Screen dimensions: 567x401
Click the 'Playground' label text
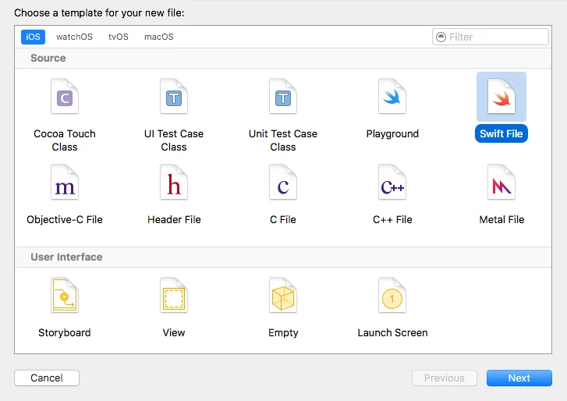[392, 133]
